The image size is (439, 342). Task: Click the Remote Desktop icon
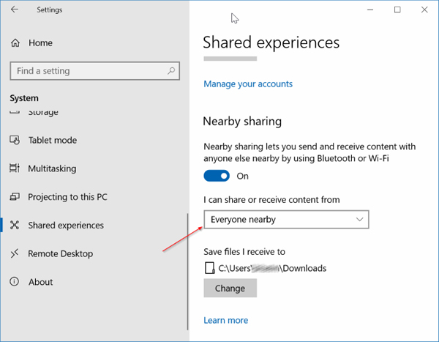15,254
